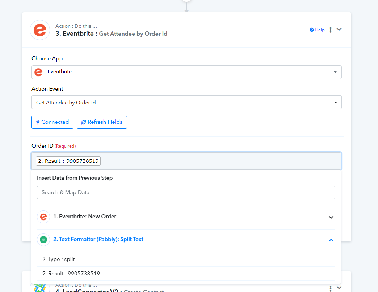Select '2. Type : split' data item

186,259
